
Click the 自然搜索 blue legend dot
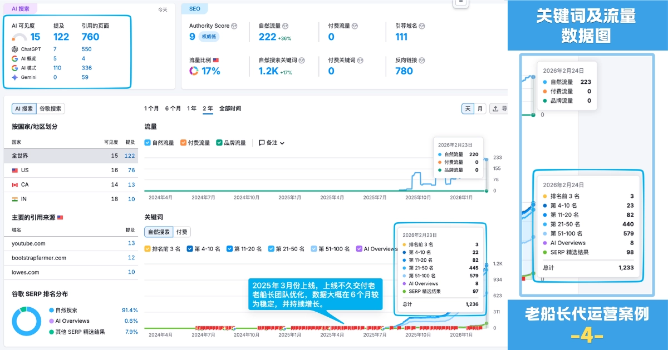point(51,310)
